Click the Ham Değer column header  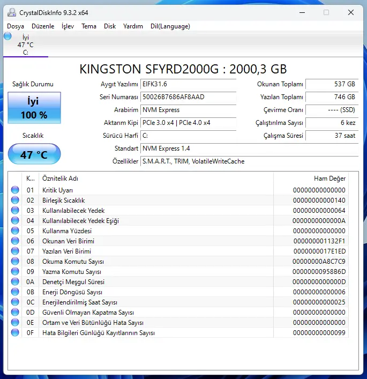(311, 179)
